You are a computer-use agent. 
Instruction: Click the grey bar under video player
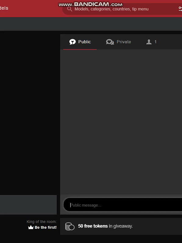coord(28,205)
